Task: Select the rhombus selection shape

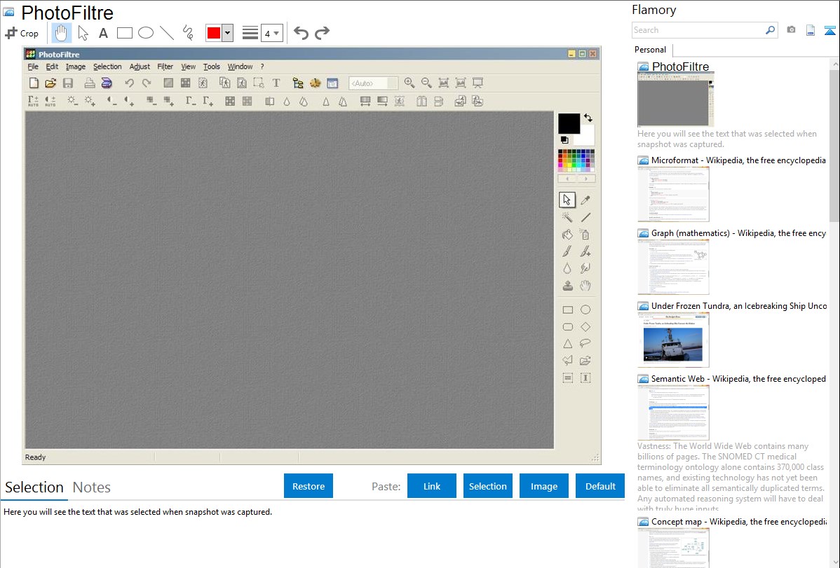Action: point(585,326)
